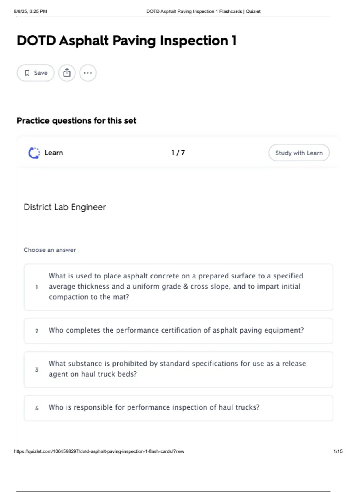Viewport: 347px width, 492px height.
Task: Open the three-dots more options menu
Action: pos(88,73)
